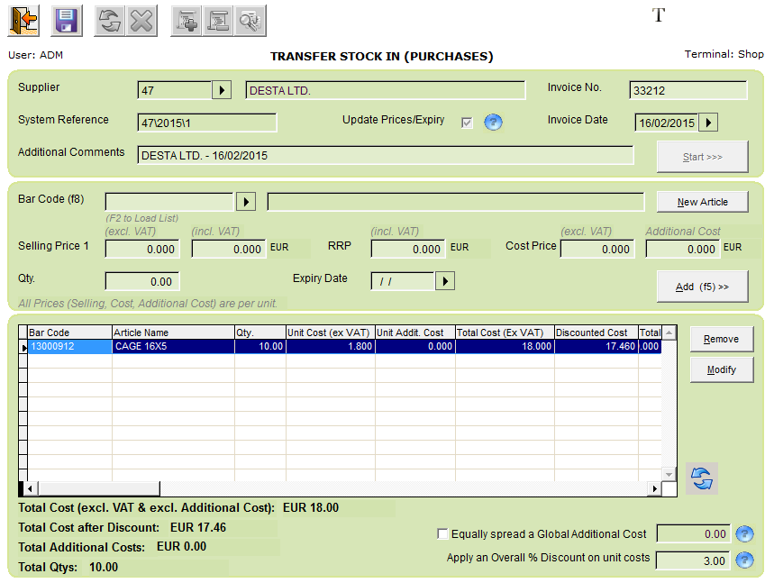
Task: Click the grid's horizontal scrollbar right arrow
Action: 655,488
